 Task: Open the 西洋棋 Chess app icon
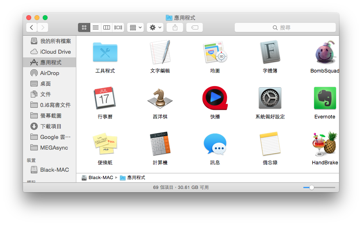pos(160,98)
